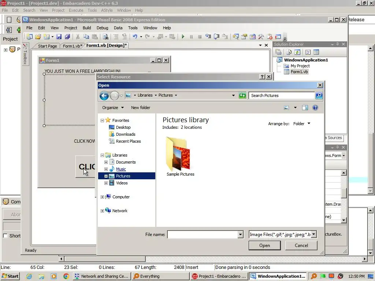The image size is (375, 281).
Task: Open Toolbox via hammer and wrench icon
Action: [261, 37]
